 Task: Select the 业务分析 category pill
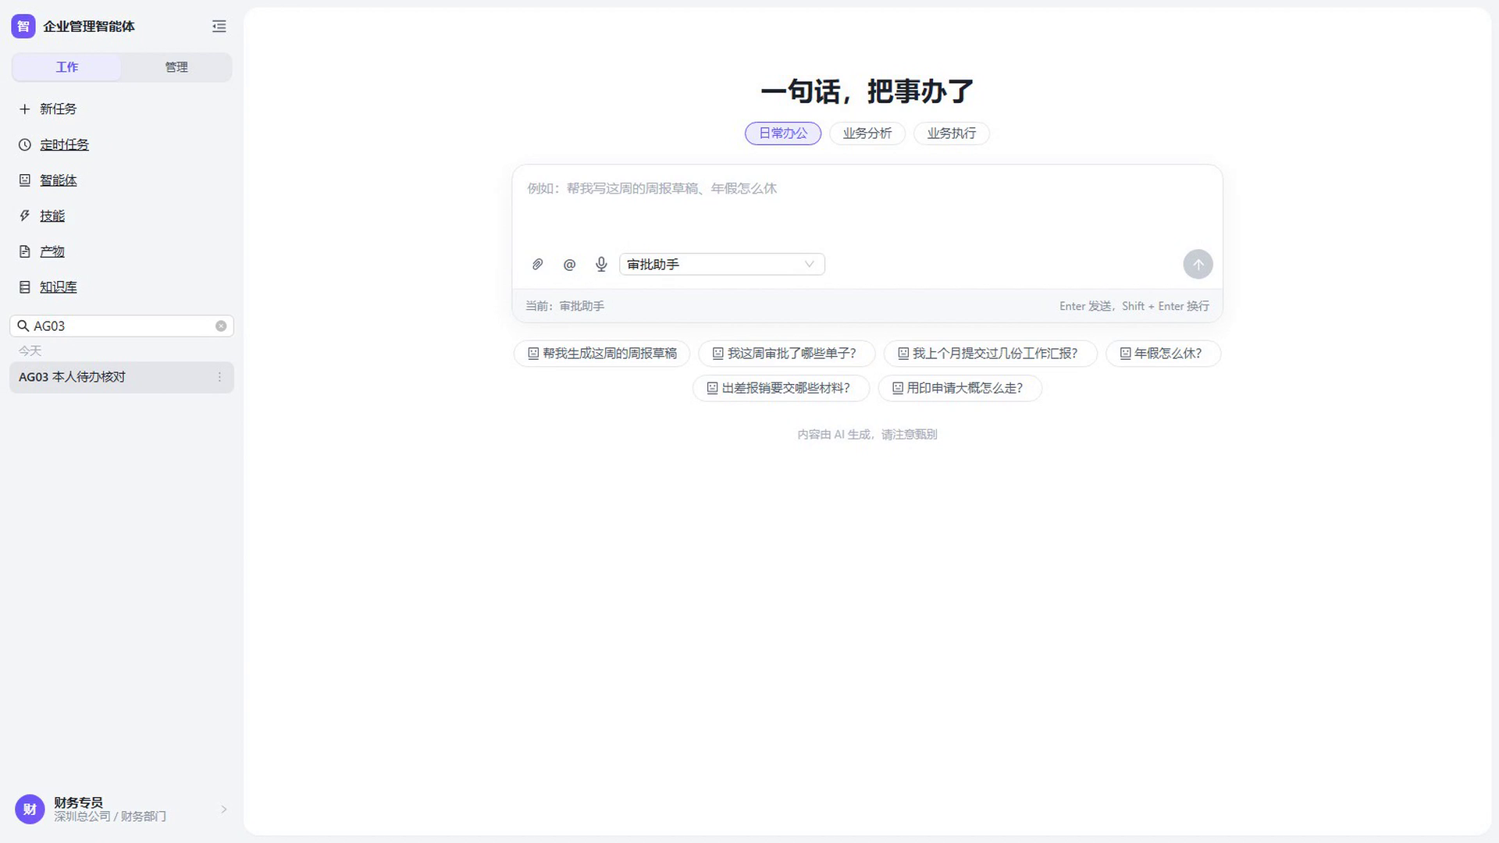[x=867, y=133]
